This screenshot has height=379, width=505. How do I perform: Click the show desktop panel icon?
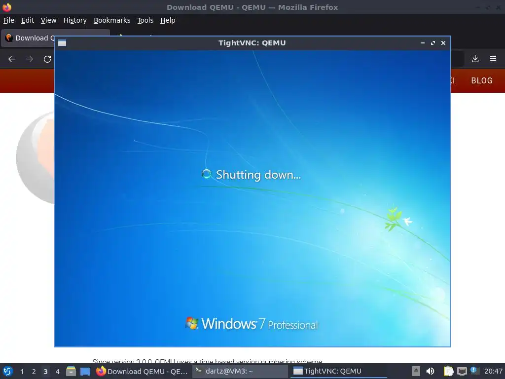tap(85, 371)
